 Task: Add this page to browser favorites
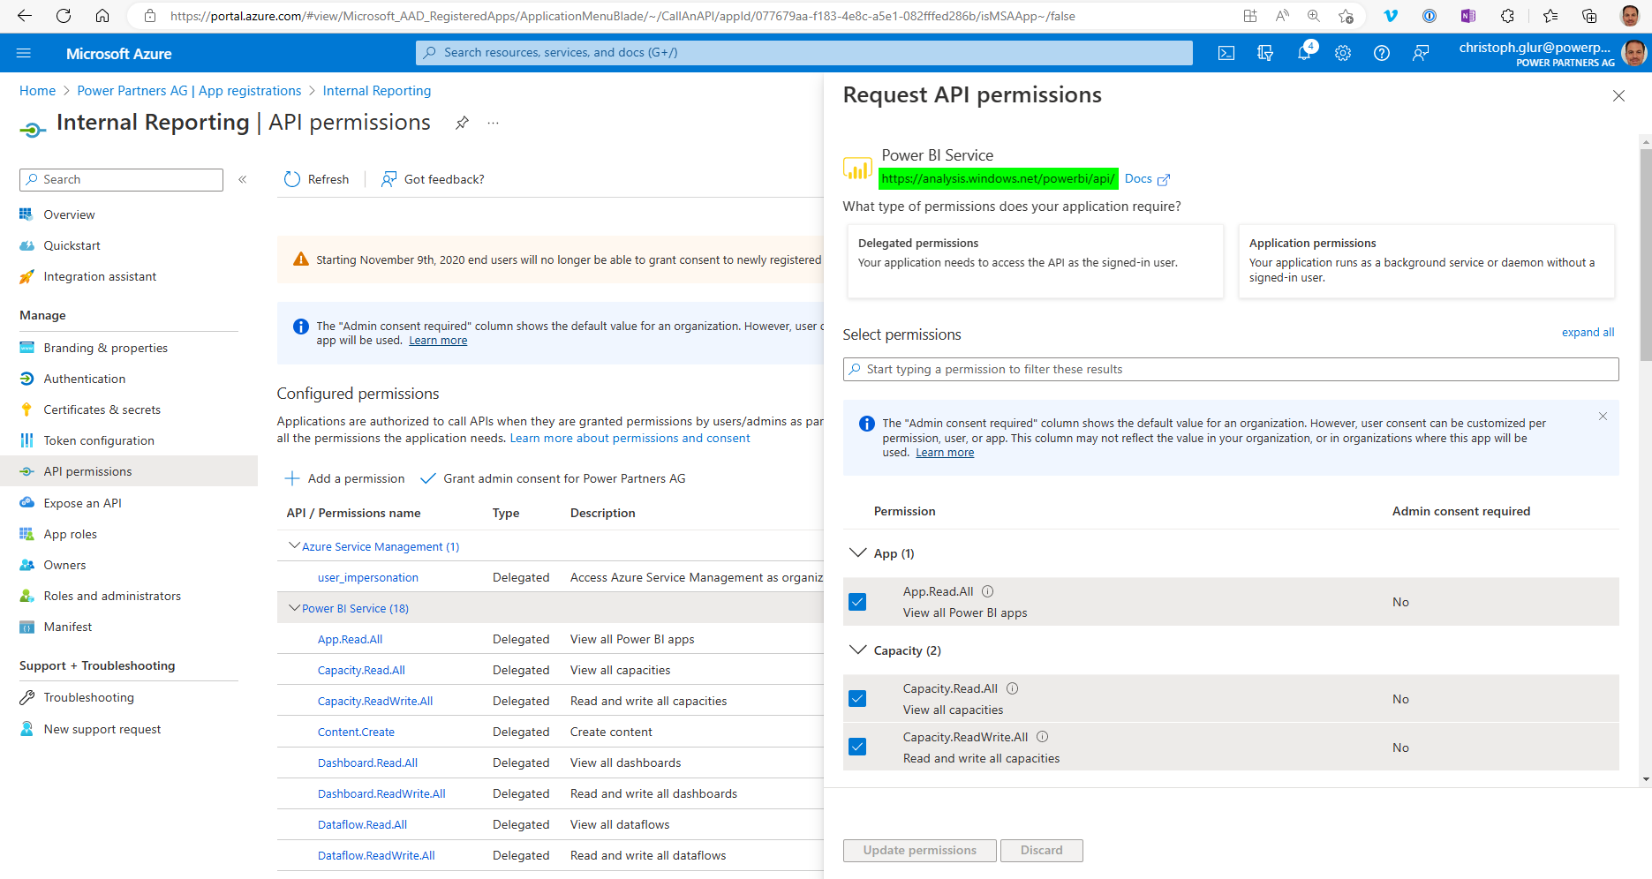[1345, 16]
